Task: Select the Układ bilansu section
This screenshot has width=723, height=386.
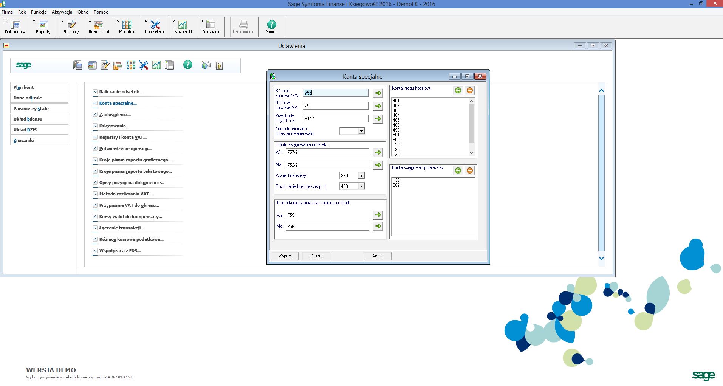Action: tap(39, 119)
